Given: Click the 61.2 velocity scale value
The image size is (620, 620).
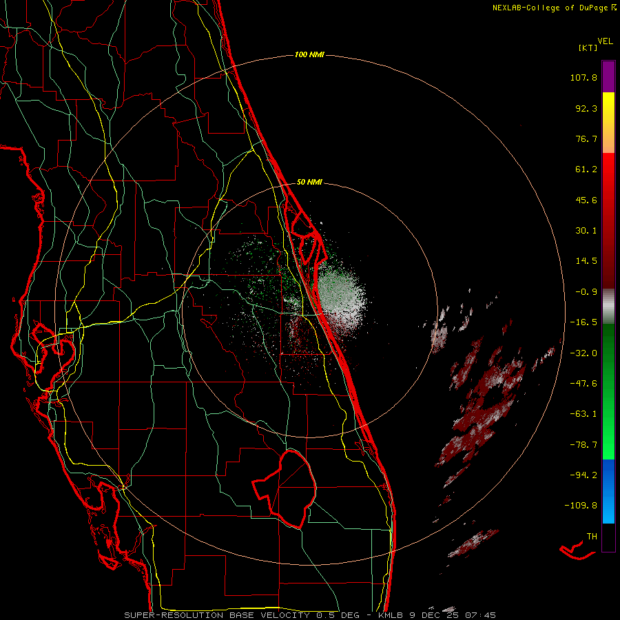Looking at the screenshot, I should 586,169.
